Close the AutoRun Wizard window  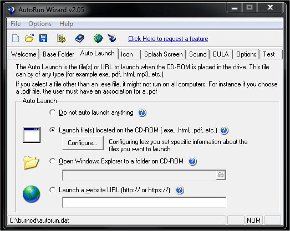coord(270,8)
